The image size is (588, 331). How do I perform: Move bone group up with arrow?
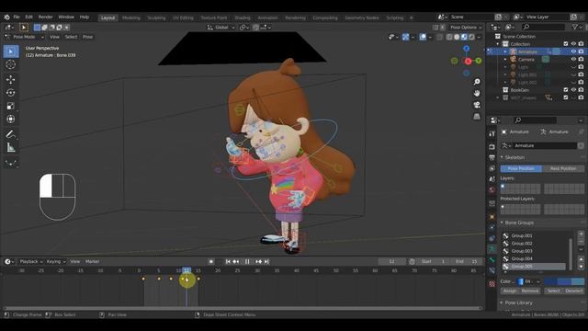coord(581,259)
